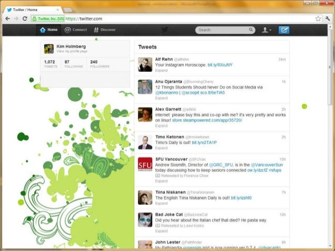Open Kim Holmberg name link
This screenshot has height=251, width=335.
tap(71, 47)
